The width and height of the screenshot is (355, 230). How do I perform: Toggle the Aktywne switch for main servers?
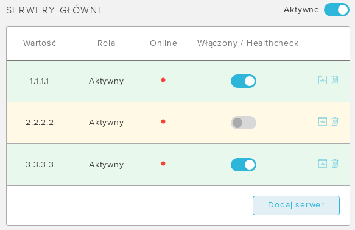337,10
